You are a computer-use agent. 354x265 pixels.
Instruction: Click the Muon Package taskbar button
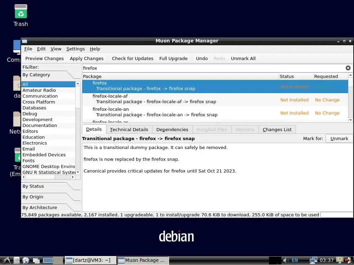point(143,260)
